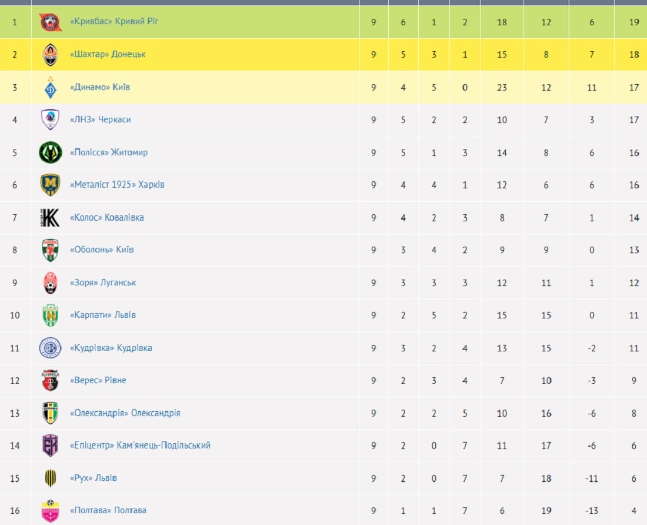Click the Kryvbas Kryvyi Rih club logo

(50, 22)
